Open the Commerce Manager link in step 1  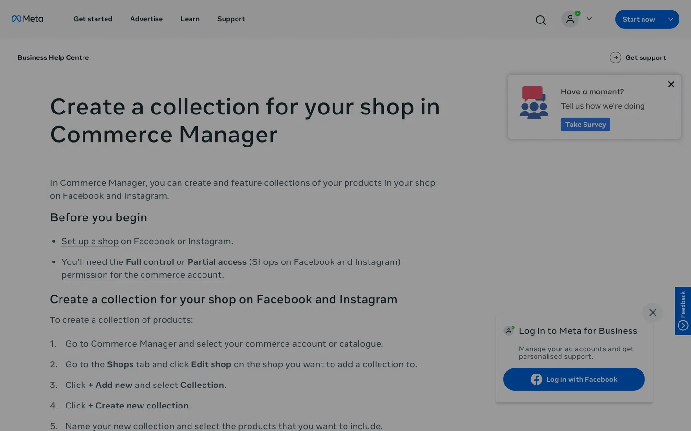tap(134, 344)
